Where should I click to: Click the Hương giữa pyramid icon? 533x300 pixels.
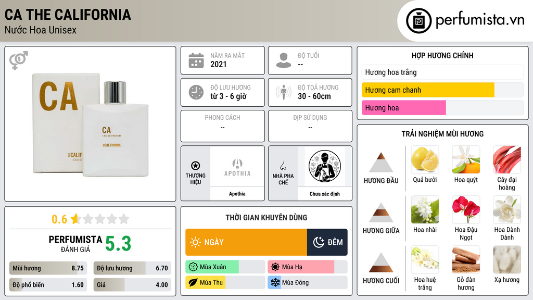381,213
